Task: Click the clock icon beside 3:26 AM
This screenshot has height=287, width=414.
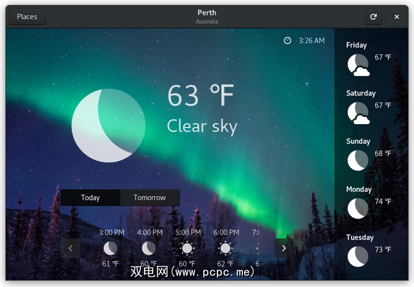Action: pos(287,40)
